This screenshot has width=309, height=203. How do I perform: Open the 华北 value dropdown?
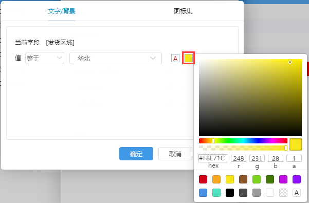(116, 58)
